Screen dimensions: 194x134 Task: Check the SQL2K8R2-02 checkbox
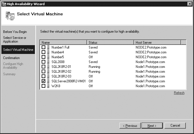point(43,72)
